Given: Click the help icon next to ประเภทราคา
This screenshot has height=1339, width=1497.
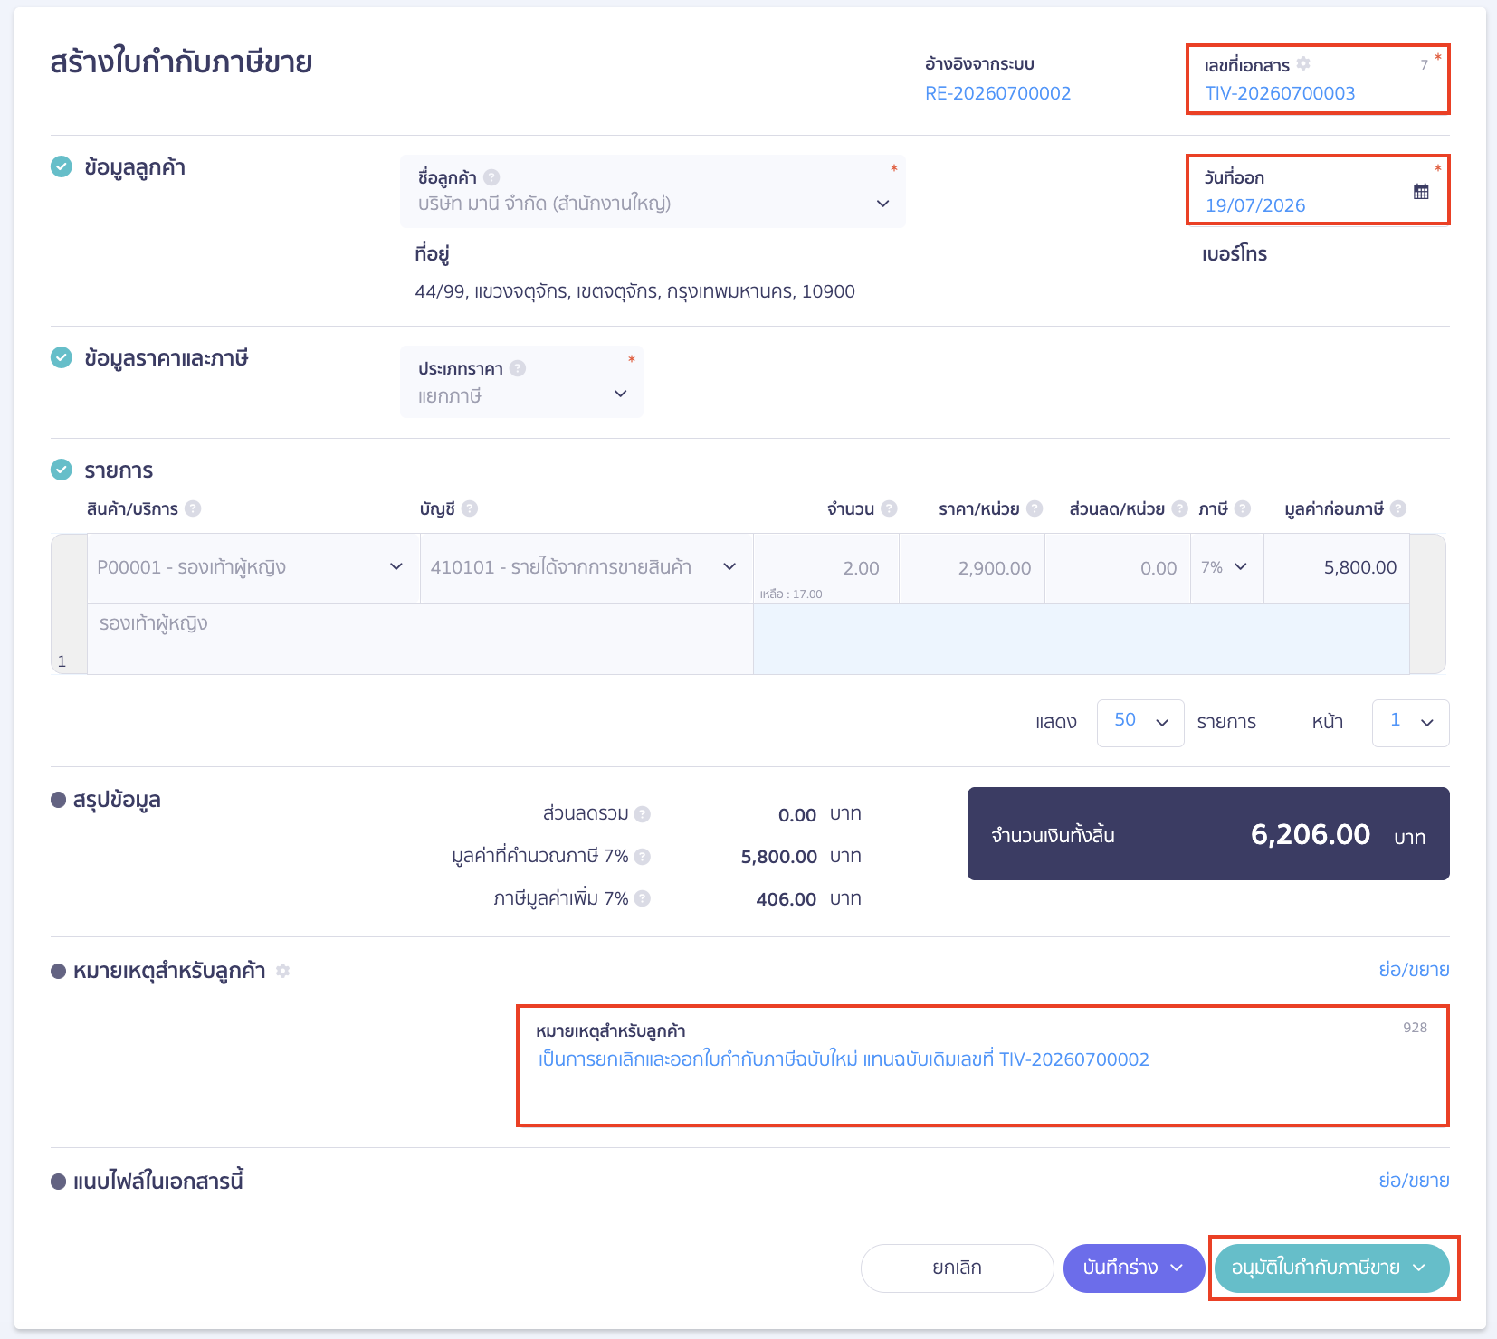Looking at the screenshot, I should 518,368.
